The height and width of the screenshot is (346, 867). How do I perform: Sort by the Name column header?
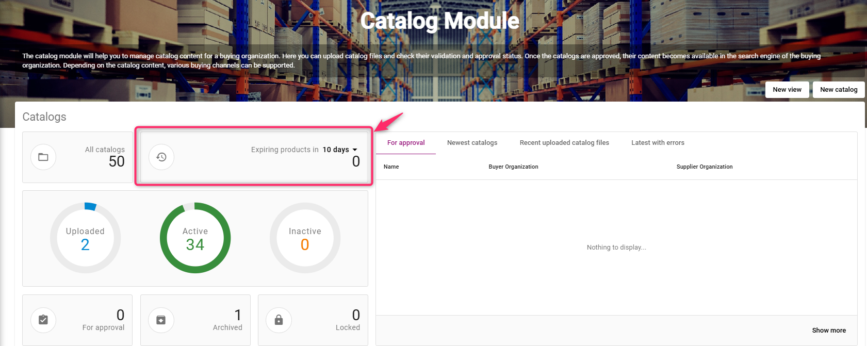(391, 167)
